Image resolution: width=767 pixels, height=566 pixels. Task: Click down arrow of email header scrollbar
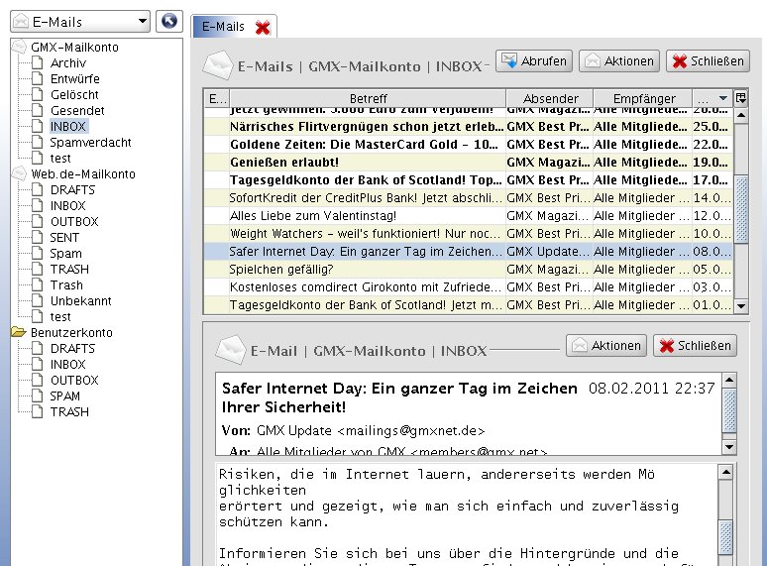tap(729, 447)
